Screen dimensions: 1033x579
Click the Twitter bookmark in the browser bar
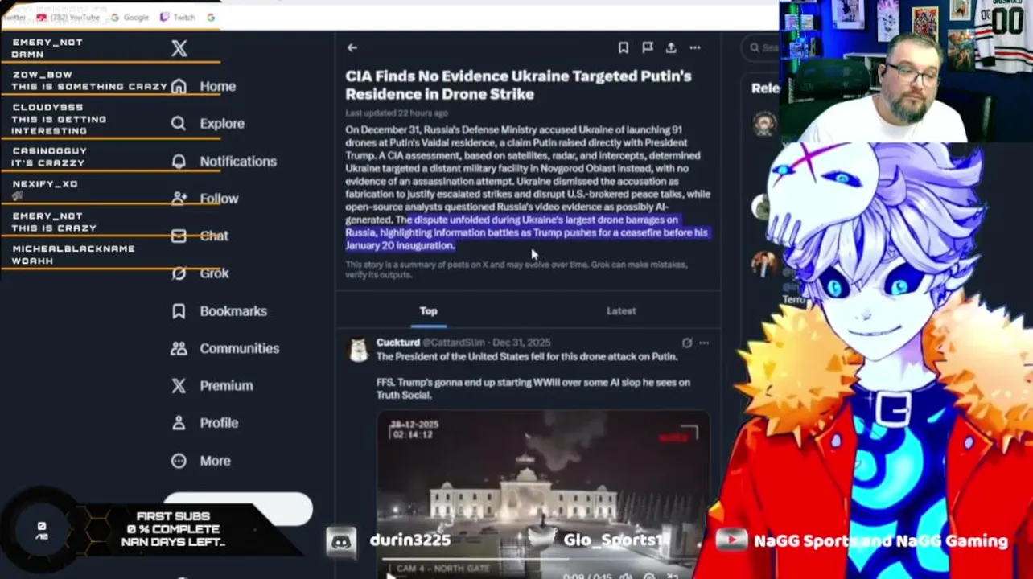tap(13, 17)
